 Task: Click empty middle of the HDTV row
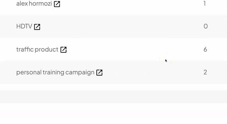(116, 26)
